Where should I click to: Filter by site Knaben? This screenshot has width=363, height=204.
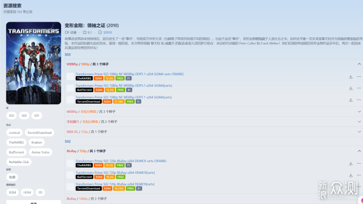37,142
